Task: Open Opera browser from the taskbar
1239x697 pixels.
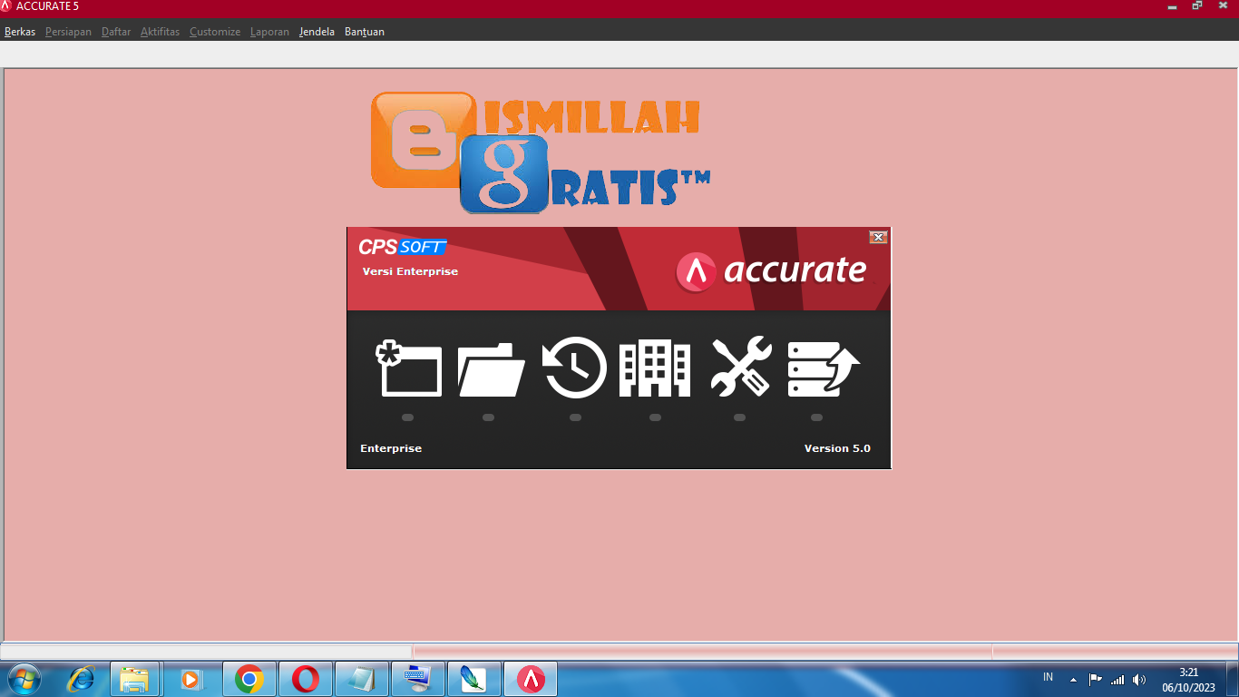Action: [x=306, y=679]
